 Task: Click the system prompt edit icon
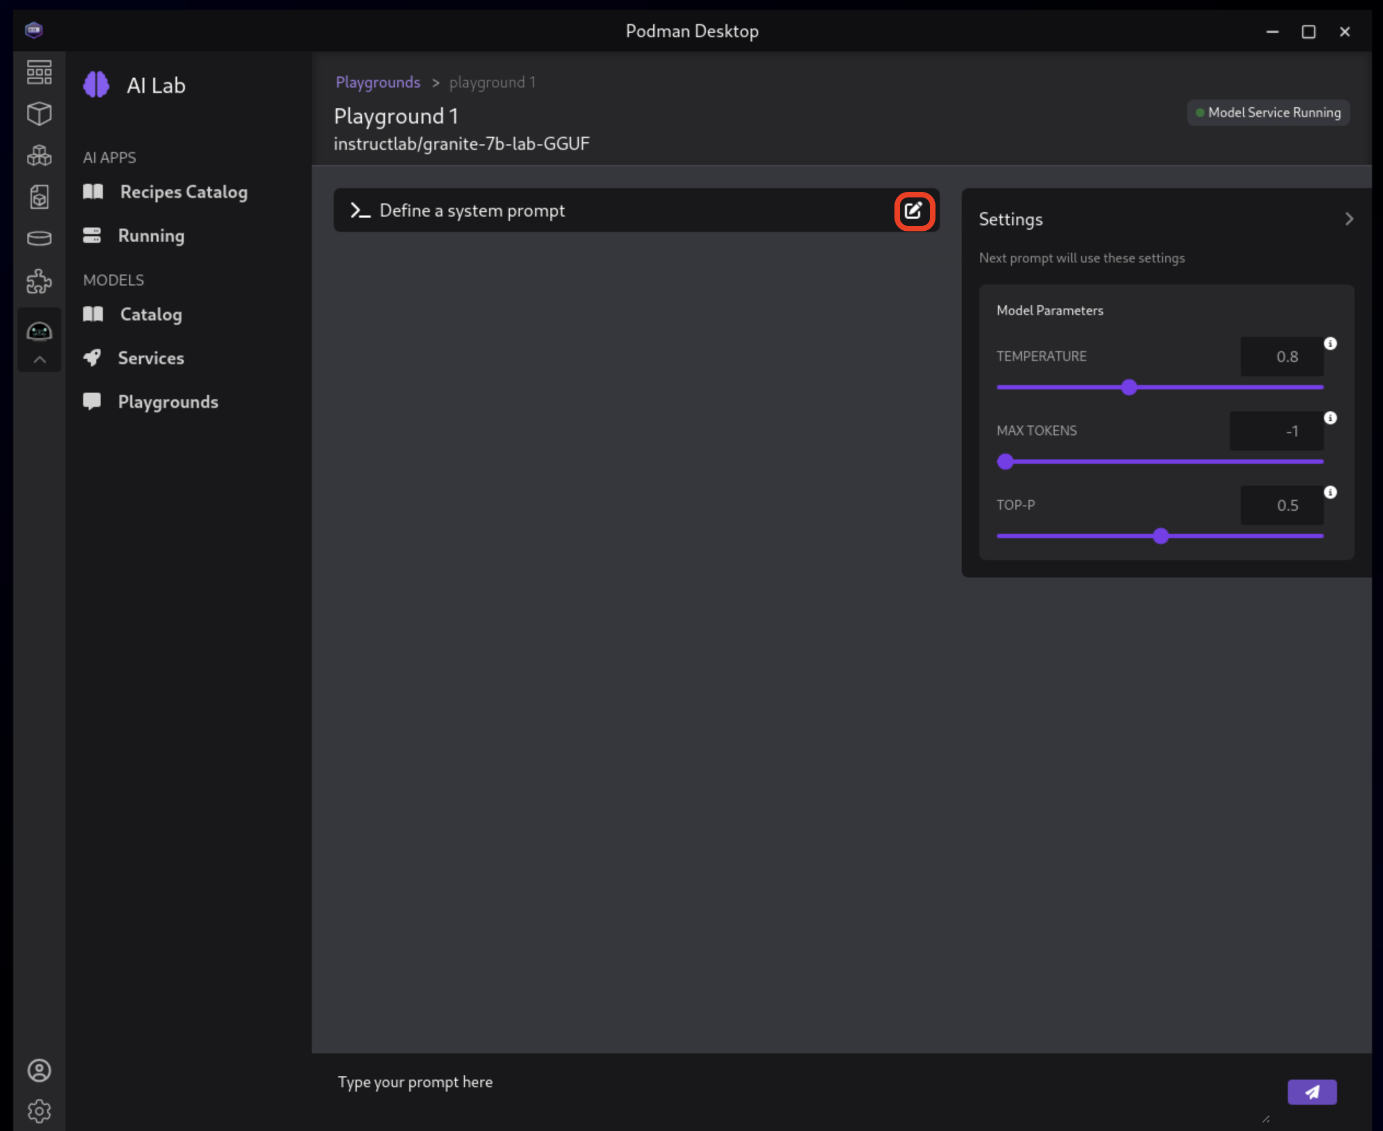tap(913, 210)
